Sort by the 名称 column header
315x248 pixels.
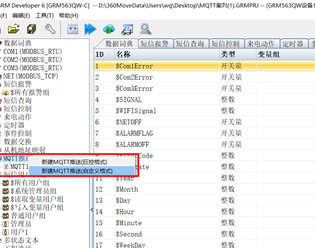click(167, 54)
